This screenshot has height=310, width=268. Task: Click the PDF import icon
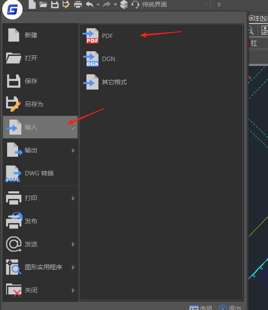tap(91, 36)
